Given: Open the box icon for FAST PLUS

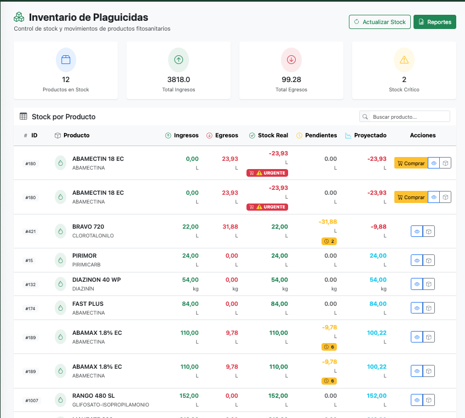Looking at the screenshot, I should [x=429, y=309].
